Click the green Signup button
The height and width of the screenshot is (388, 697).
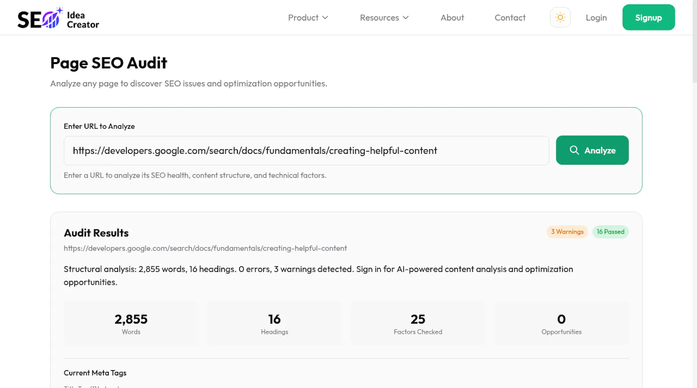(649, 17)
